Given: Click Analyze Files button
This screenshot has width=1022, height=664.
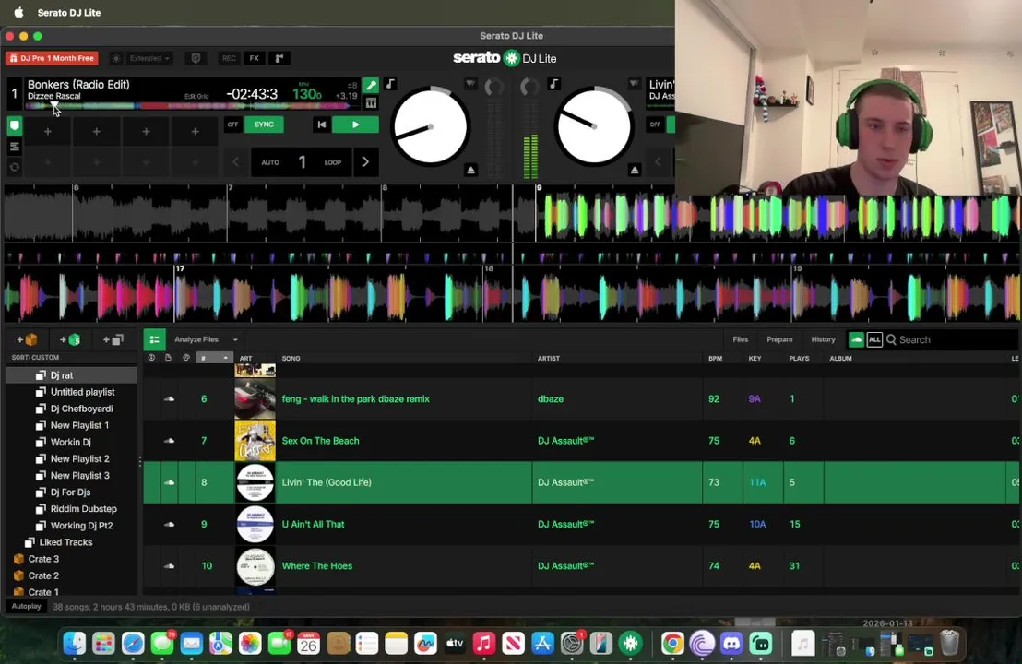Looking at the screenshot, I should [196, 339].
